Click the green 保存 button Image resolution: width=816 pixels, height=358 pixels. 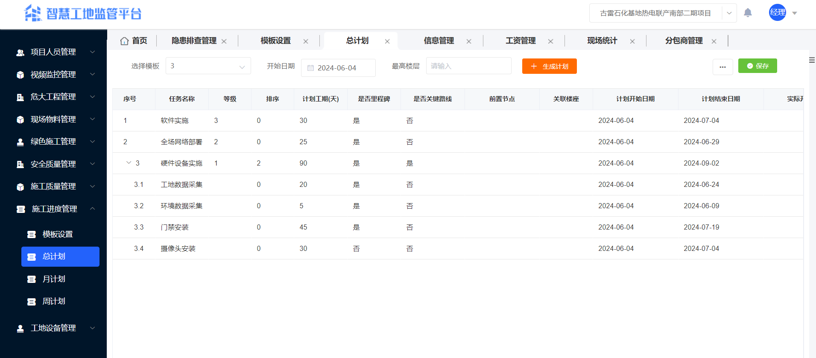coord(758,66)
